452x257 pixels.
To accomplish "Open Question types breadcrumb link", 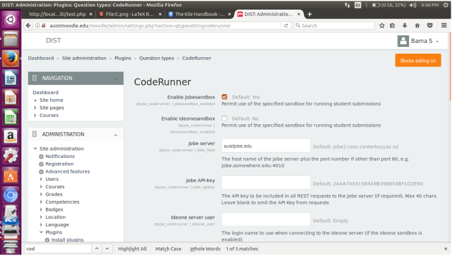I will (x=156, y=58).
